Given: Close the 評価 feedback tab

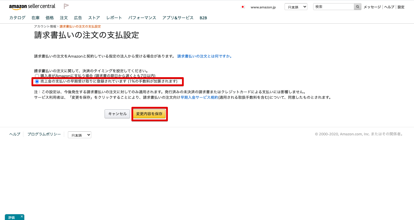Looking at the screenshot, I should click(x=22, y=217).
